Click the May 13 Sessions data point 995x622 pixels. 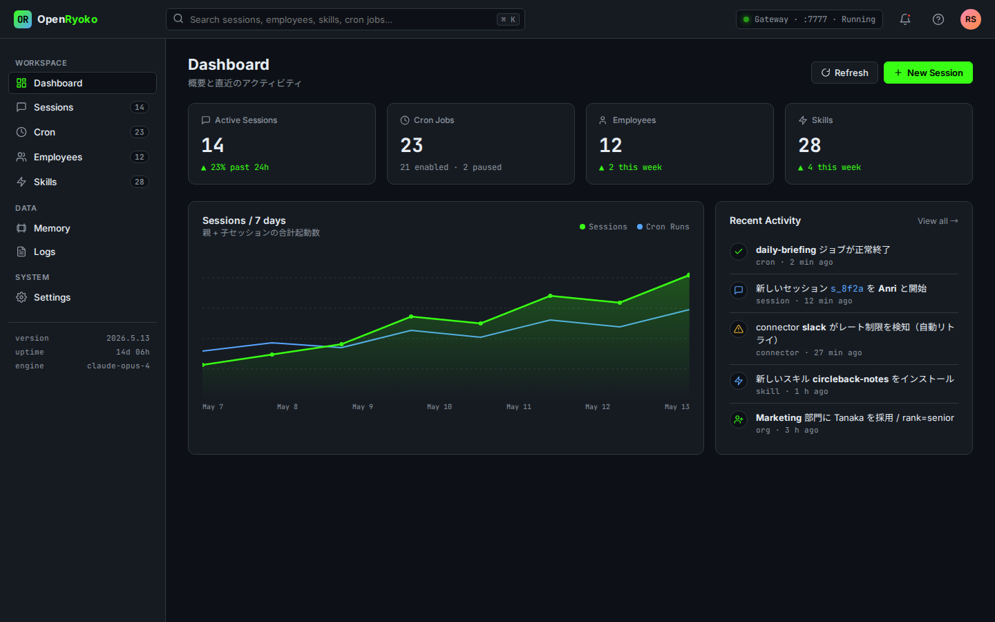(x=688, y=275)
